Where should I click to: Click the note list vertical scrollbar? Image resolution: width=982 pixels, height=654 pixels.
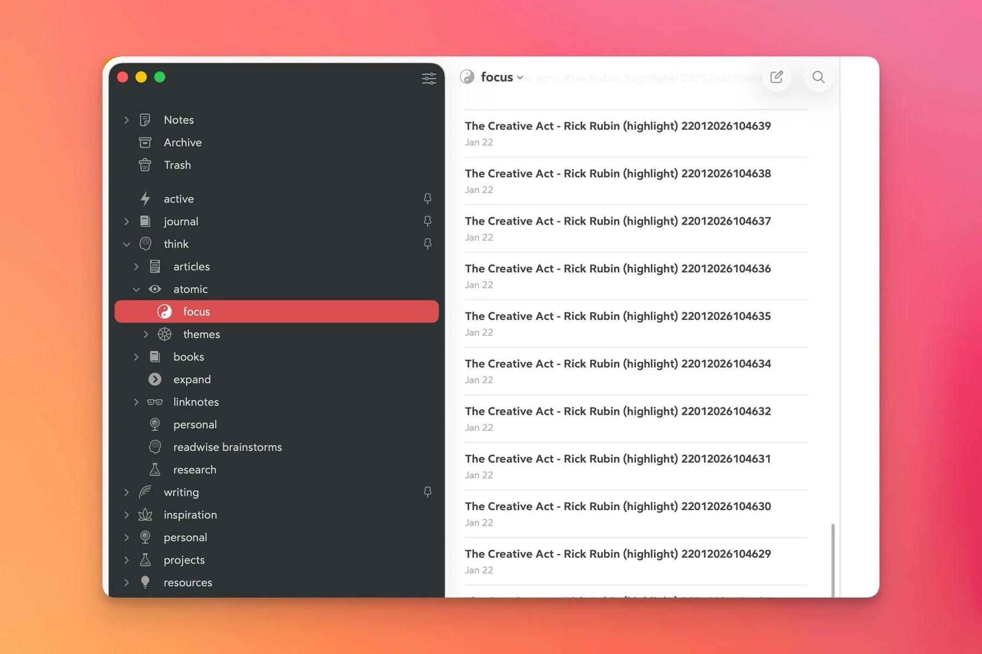pyautogui.click(x=833, y=560)
